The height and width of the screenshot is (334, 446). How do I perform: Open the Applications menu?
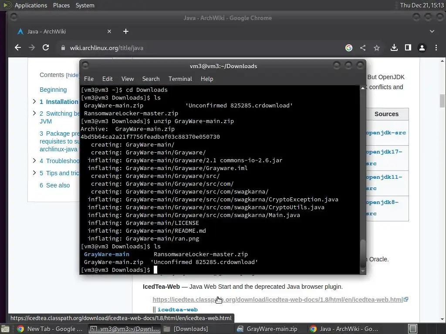[31, 5]
